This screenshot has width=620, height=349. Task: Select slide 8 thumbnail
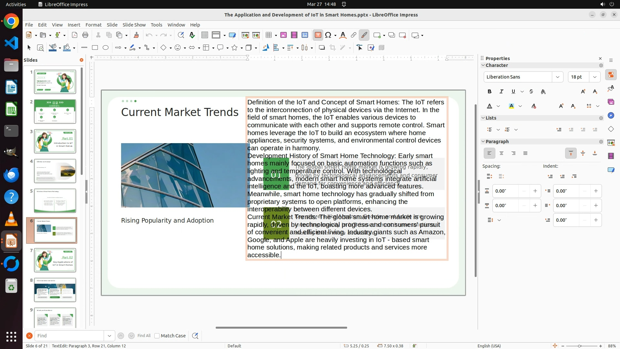point(55,290)
